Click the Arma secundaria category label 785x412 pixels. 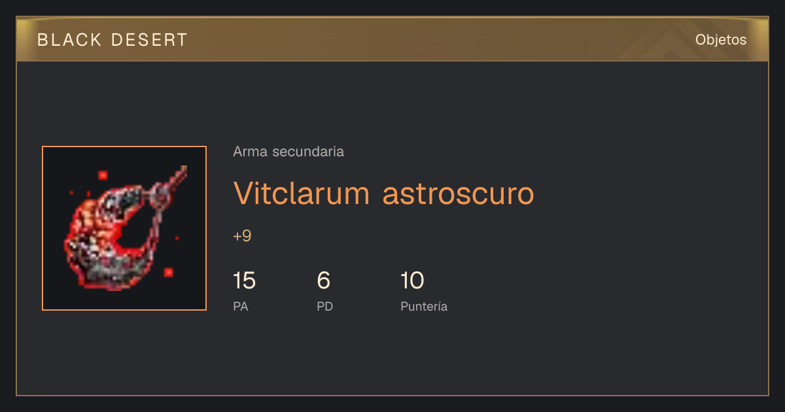coord(288,152)
